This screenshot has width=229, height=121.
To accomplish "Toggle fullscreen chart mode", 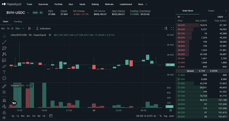I will [172, 28].
